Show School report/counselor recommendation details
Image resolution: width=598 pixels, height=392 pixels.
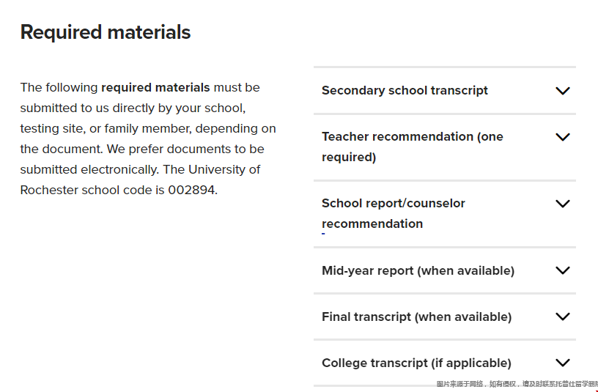coord(393,213)
